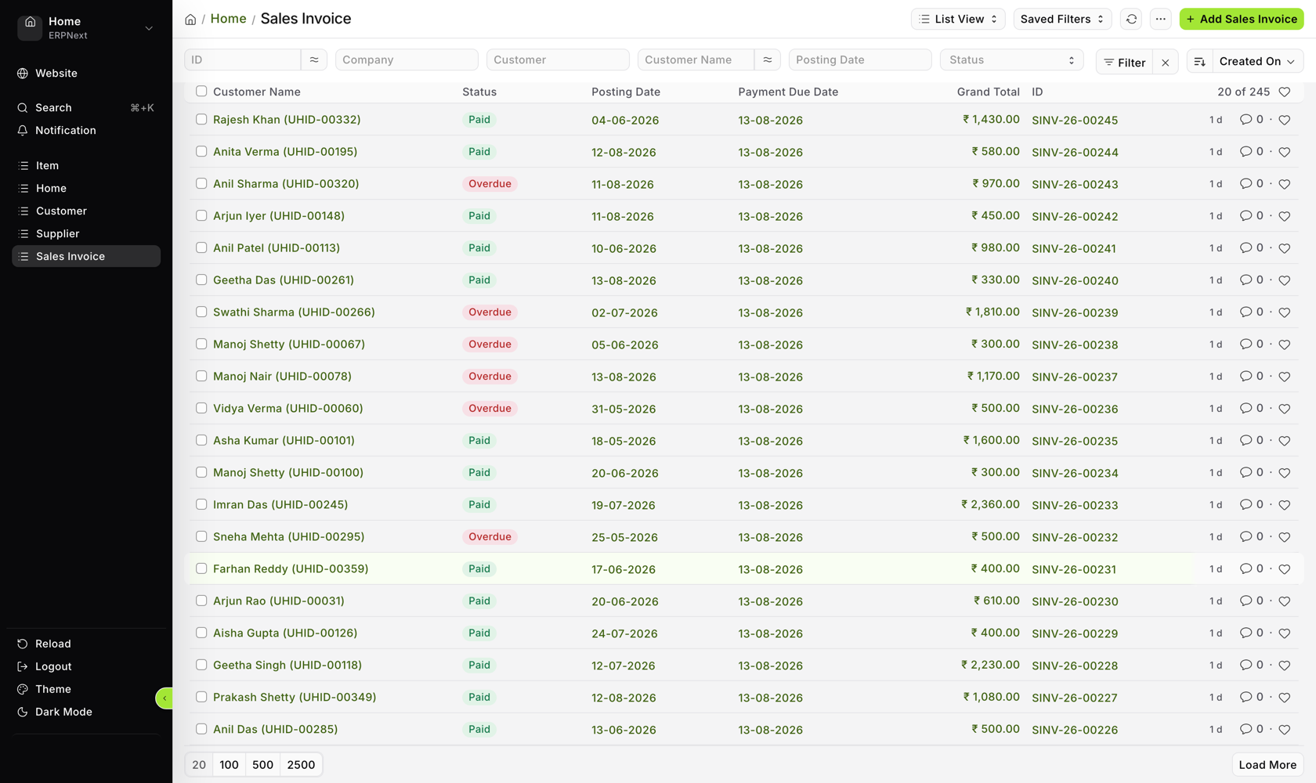Click the Posting Date filter field
The height and width of the screenshot is (783, 1316).
(860, 60)
